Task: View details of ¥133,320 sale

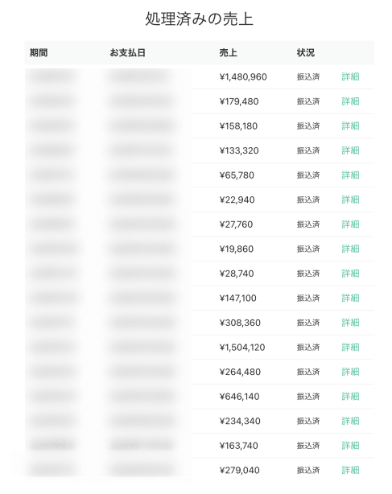Action: tap(350, 150)
